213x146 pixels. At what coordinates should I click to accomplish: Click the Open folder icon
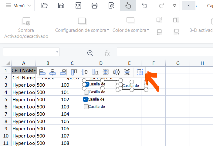tap(44, 6)
